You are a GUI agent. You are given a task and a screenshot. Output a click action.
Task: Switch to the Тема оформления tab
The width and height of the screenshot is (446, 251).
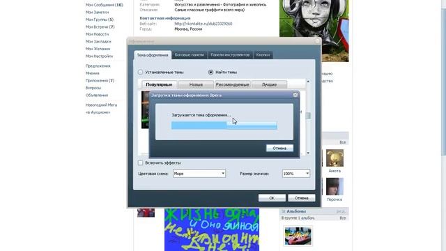pos(153,55)
